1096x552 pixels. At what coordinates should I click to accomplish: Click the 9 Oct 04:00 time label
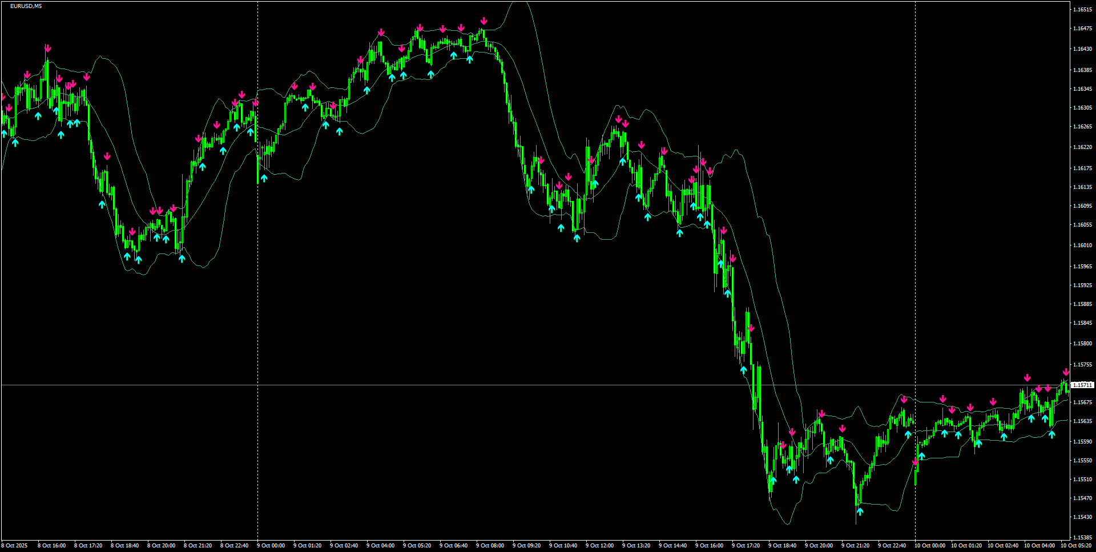coord(380,546)
